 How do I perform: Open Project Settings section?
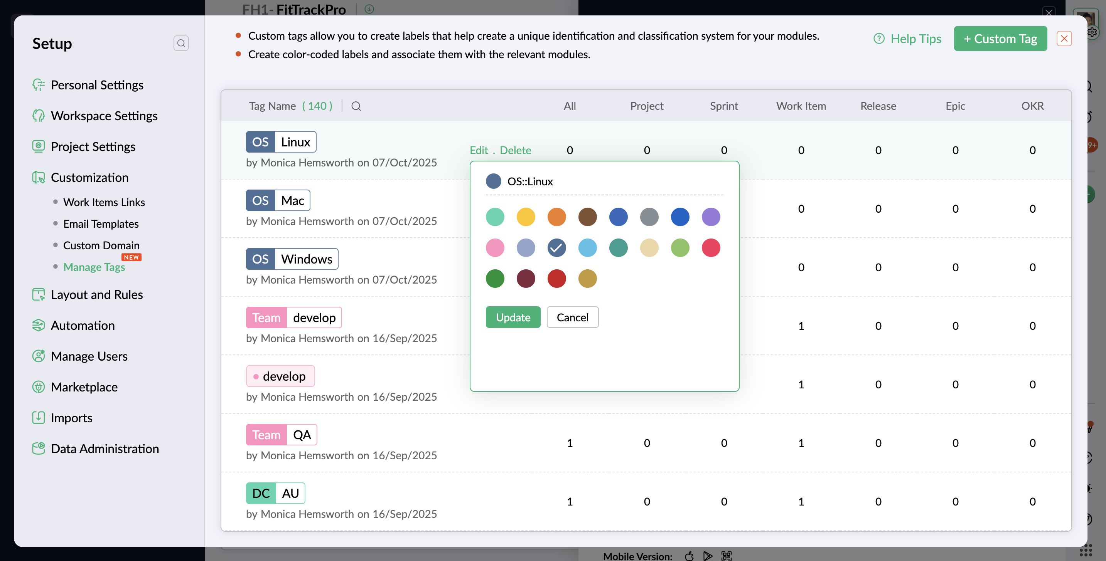point(93,147)
